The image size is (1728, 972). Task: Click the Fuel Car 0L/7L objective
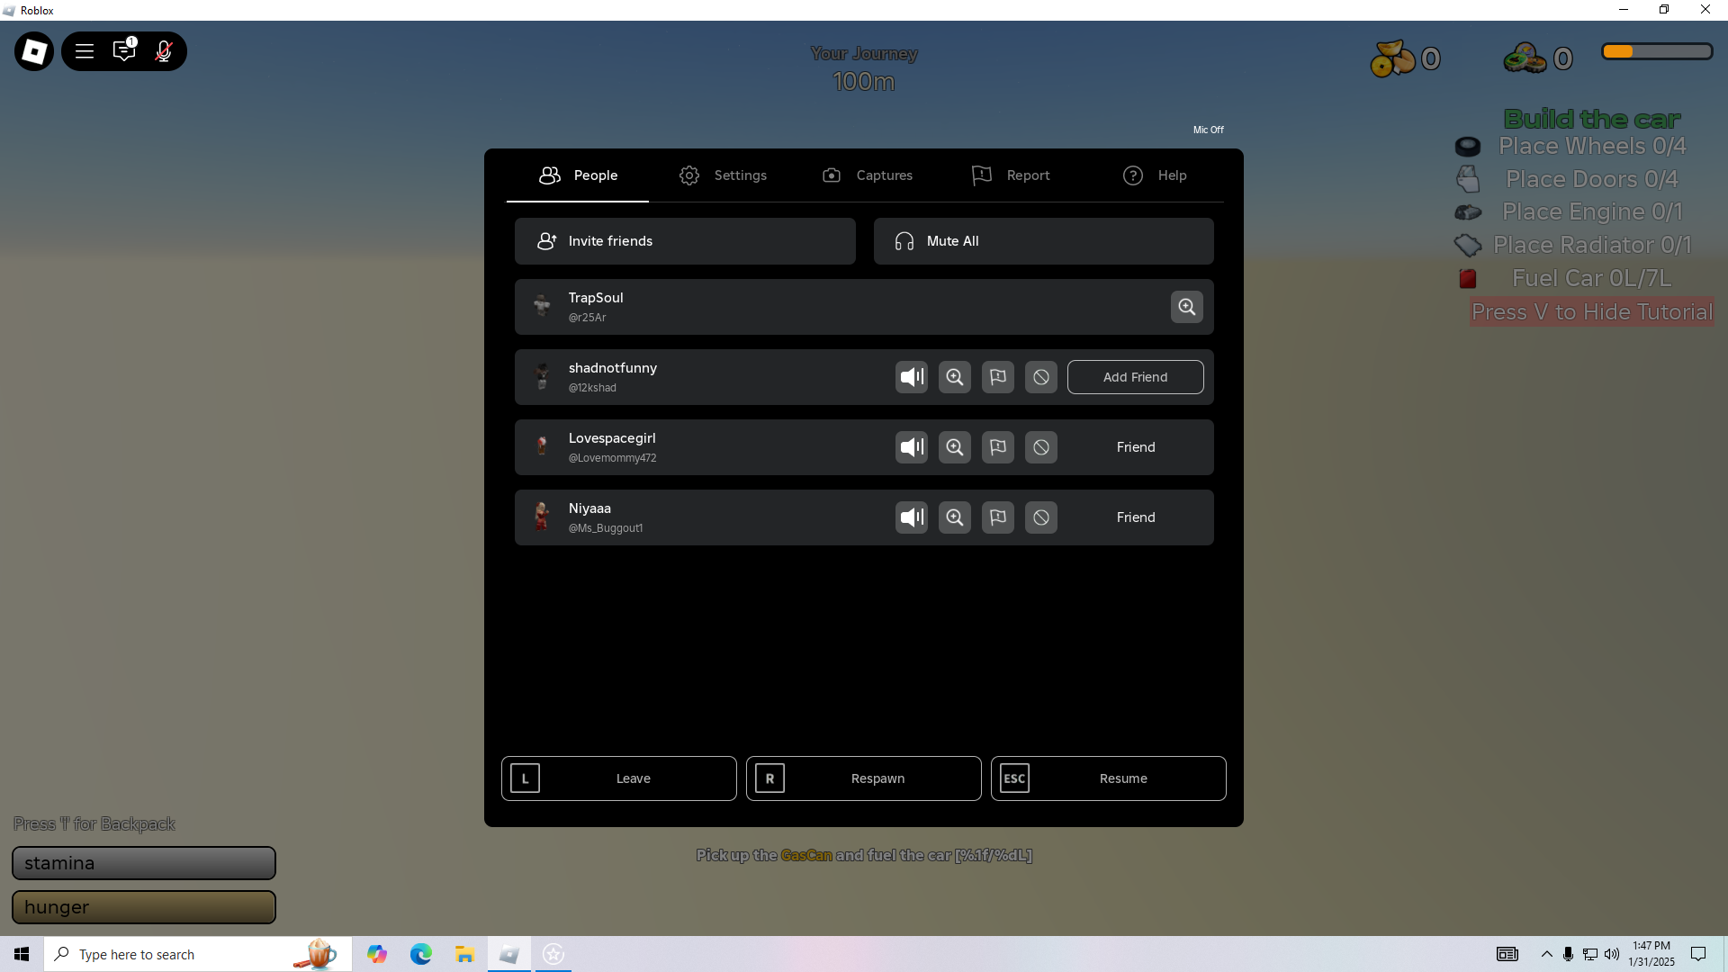pyautogui.click(x=1591, y=278)
